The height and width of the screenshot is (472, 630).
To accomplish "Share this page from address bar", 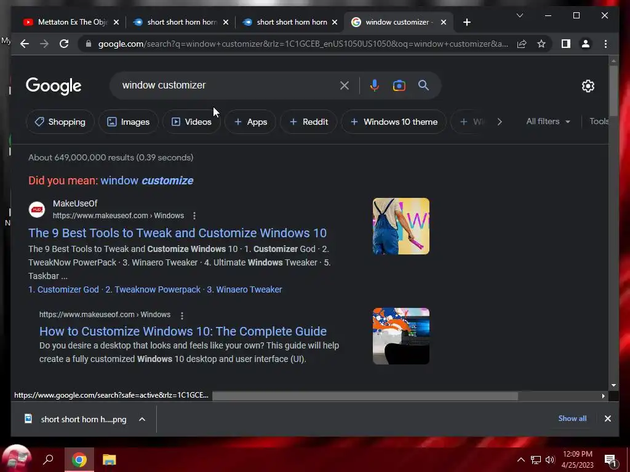I will point(522,44).
